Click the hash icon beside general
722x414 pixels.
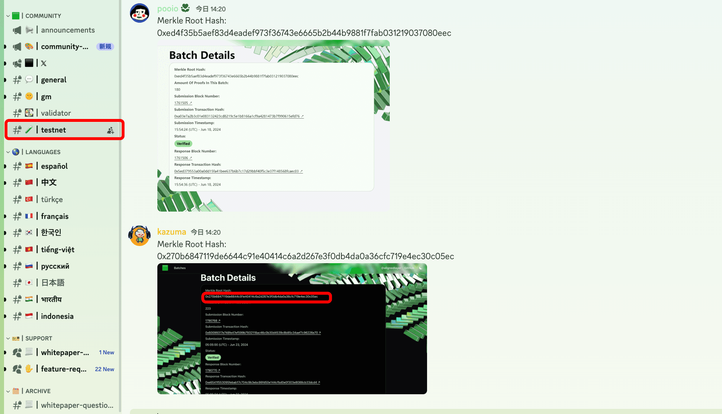pyautogui.click(x=17, y=80)
